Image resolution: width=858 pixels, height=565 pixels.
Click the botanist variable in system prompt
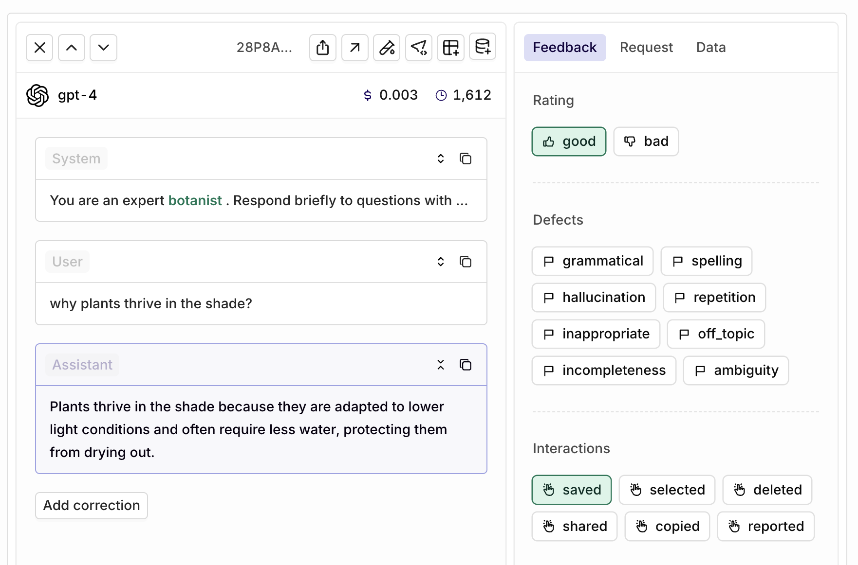(195, 201)
